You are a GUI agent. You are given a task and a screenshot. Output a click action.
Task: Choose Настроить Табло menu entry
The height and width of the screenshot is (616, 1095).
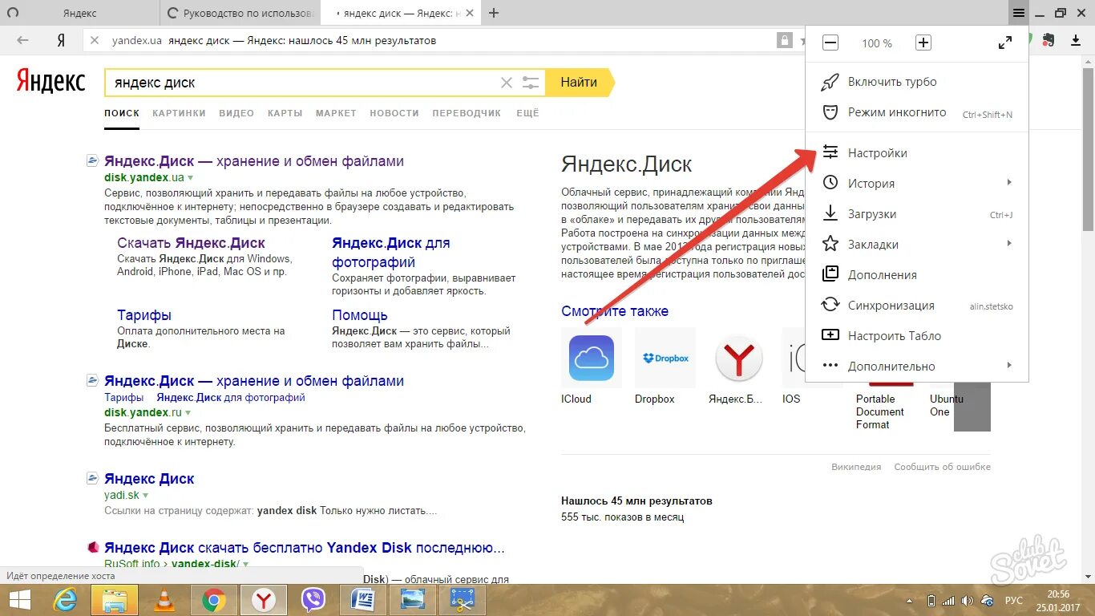917,336
